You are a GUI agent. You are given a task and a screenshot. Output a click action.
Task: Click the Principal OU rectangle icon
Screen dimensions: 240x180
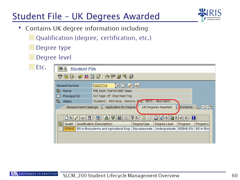coord(58,96)
